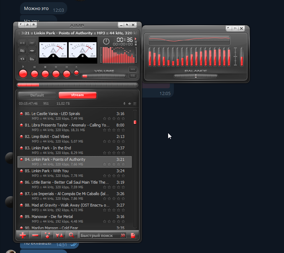Viewport: 284px width, 253px height.
Task: Select track 89 Manowar - Die for Metal
Action: [74, 219]
